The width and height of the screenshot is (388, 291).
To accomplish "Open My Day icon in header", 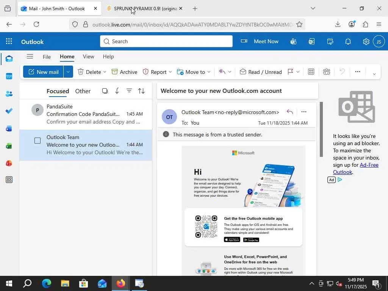I will 330,42.
